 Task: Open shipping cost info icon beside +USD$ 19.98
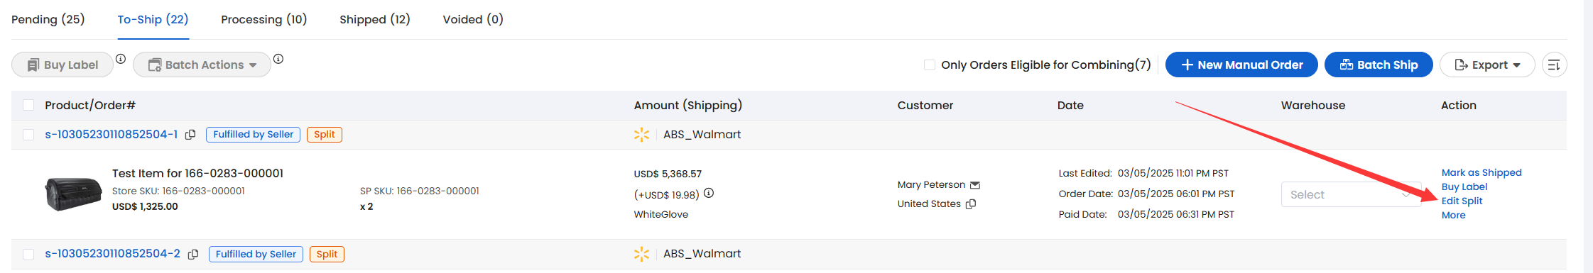pyautogui.click(x=709, y=193)
